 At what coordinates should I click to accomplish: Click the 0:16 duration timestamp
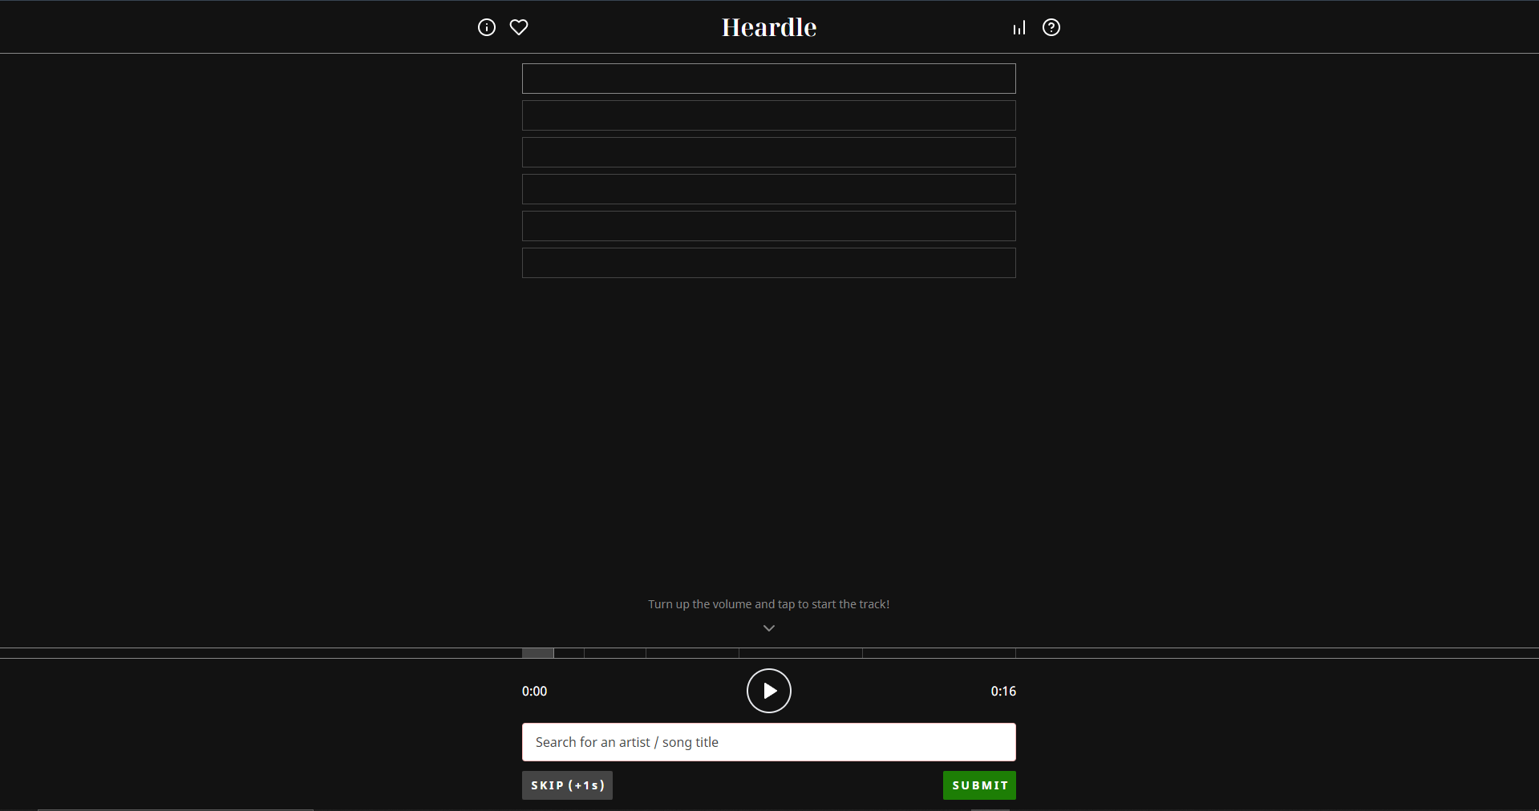1002,691
